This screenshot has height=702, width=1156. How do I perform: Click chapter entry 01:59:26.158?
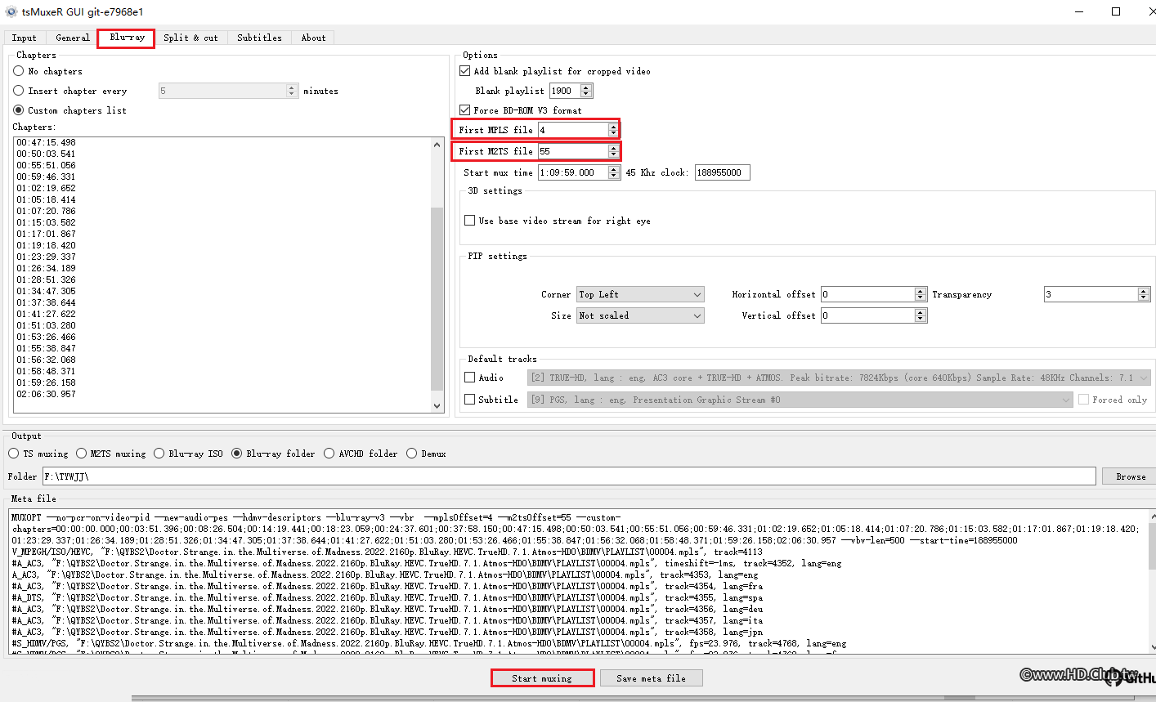coord(46,382)
